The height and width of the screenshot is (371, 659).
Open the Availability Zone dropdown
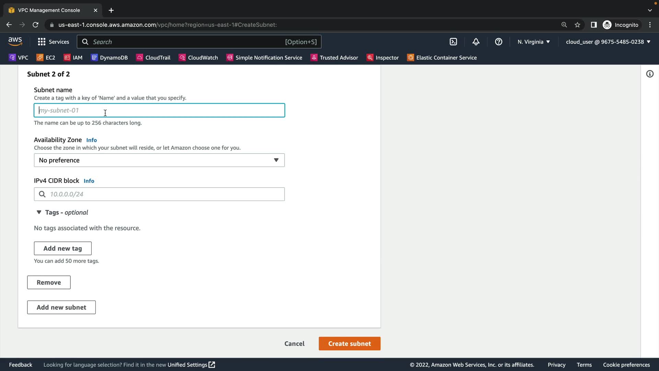click(x=159, y=160)
